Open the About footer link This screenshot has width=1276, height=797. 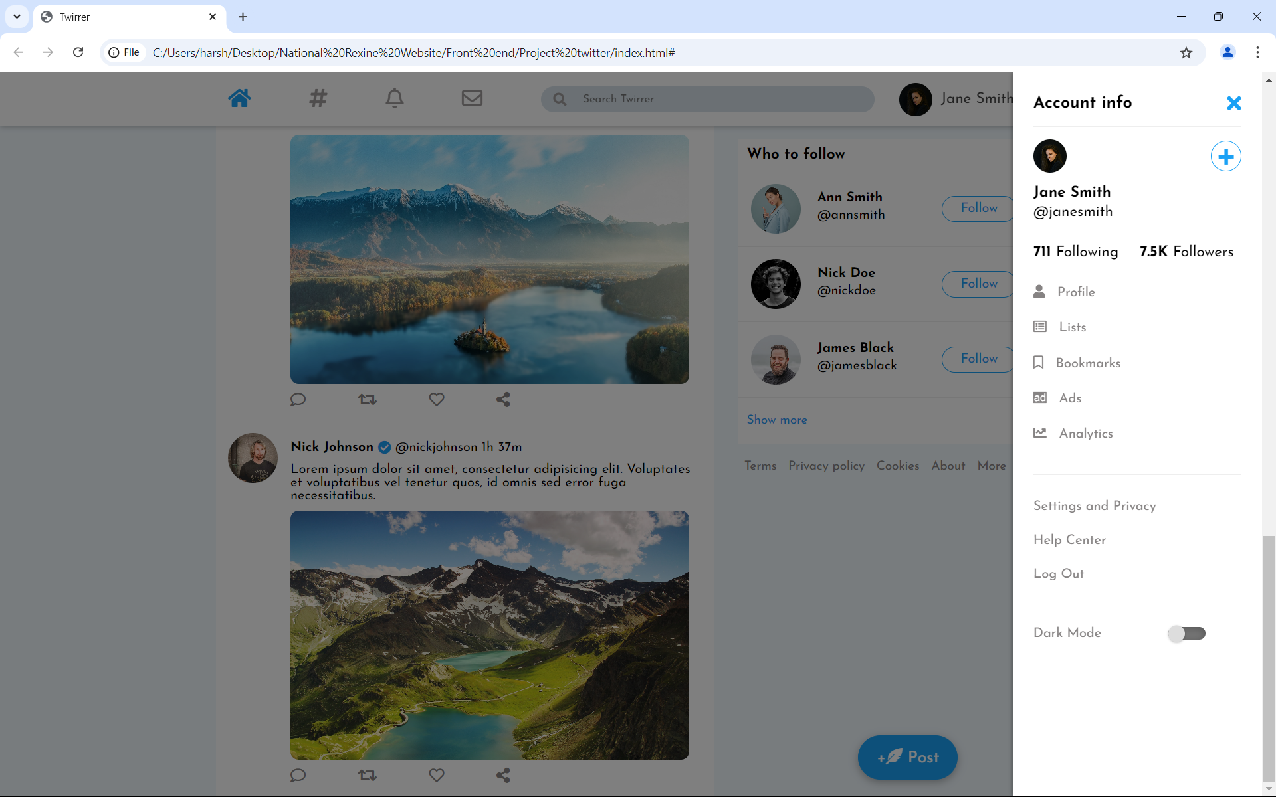[948, 466]
